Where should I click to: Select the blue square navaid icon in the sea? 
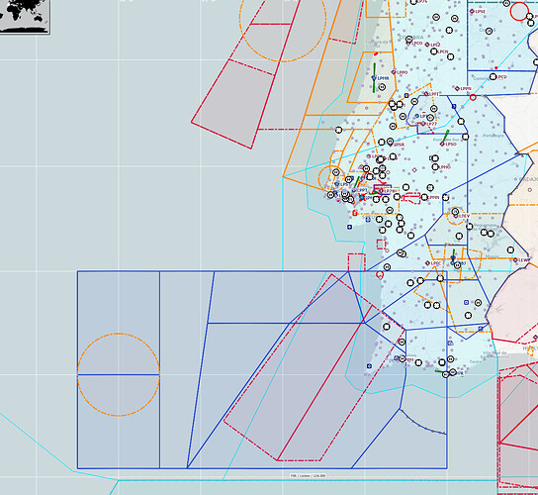click(349, 227)
